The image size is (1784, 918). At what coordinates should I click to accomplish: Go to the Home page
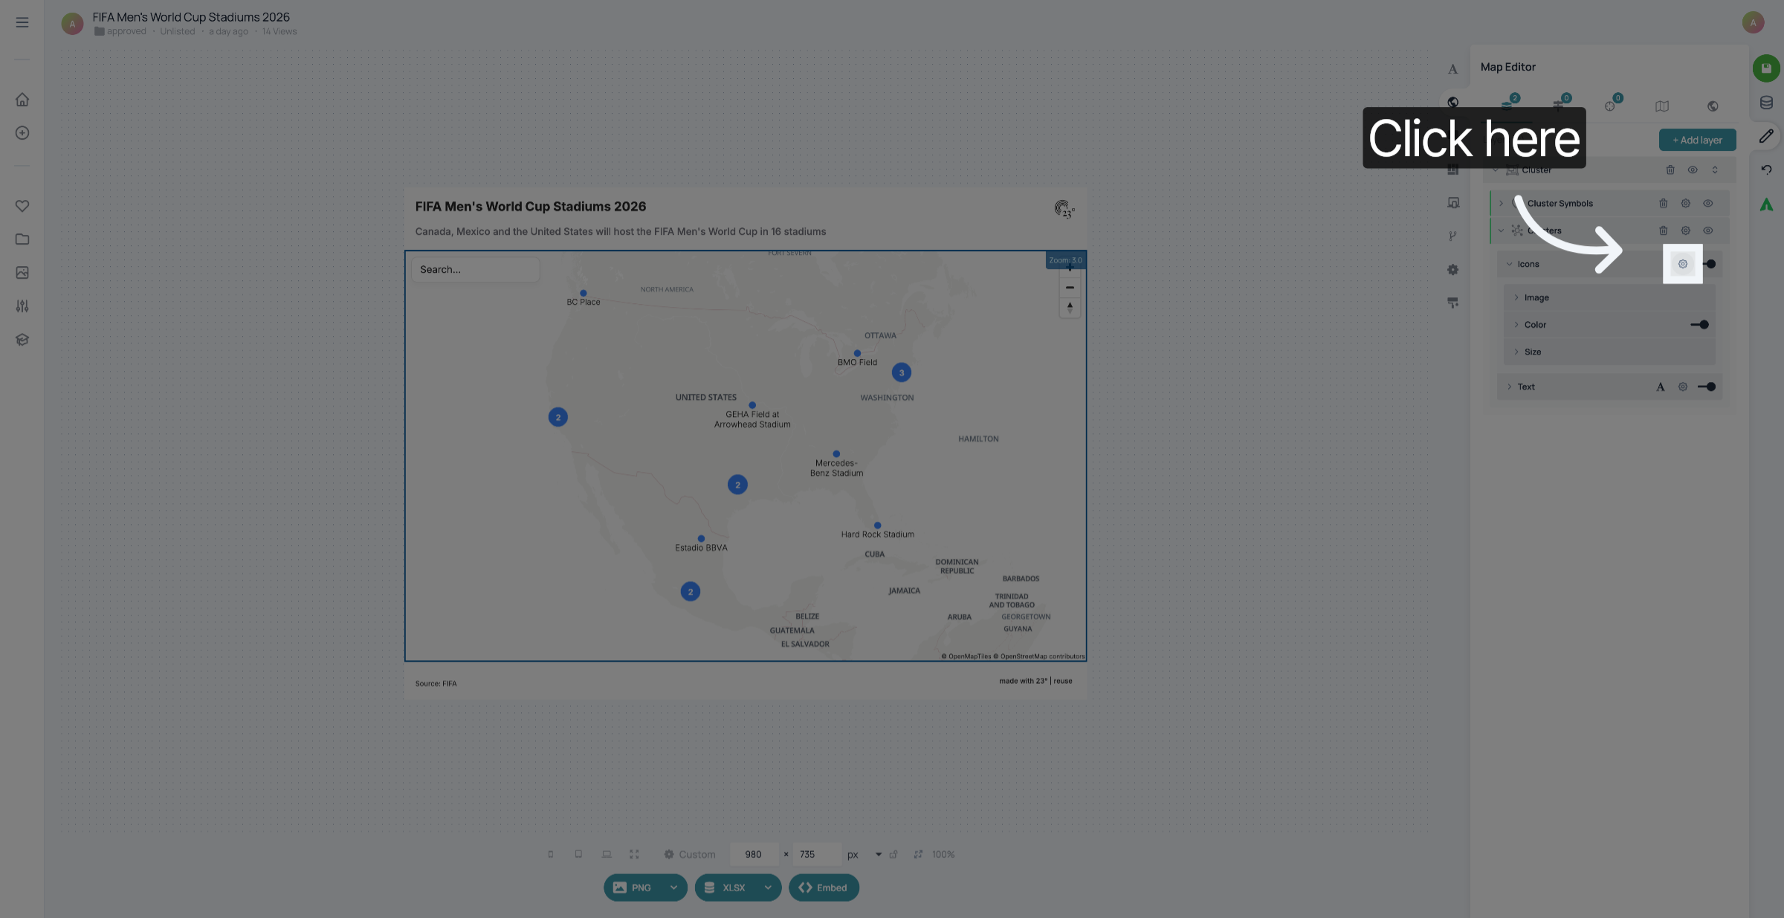click(x=22, y=100)
